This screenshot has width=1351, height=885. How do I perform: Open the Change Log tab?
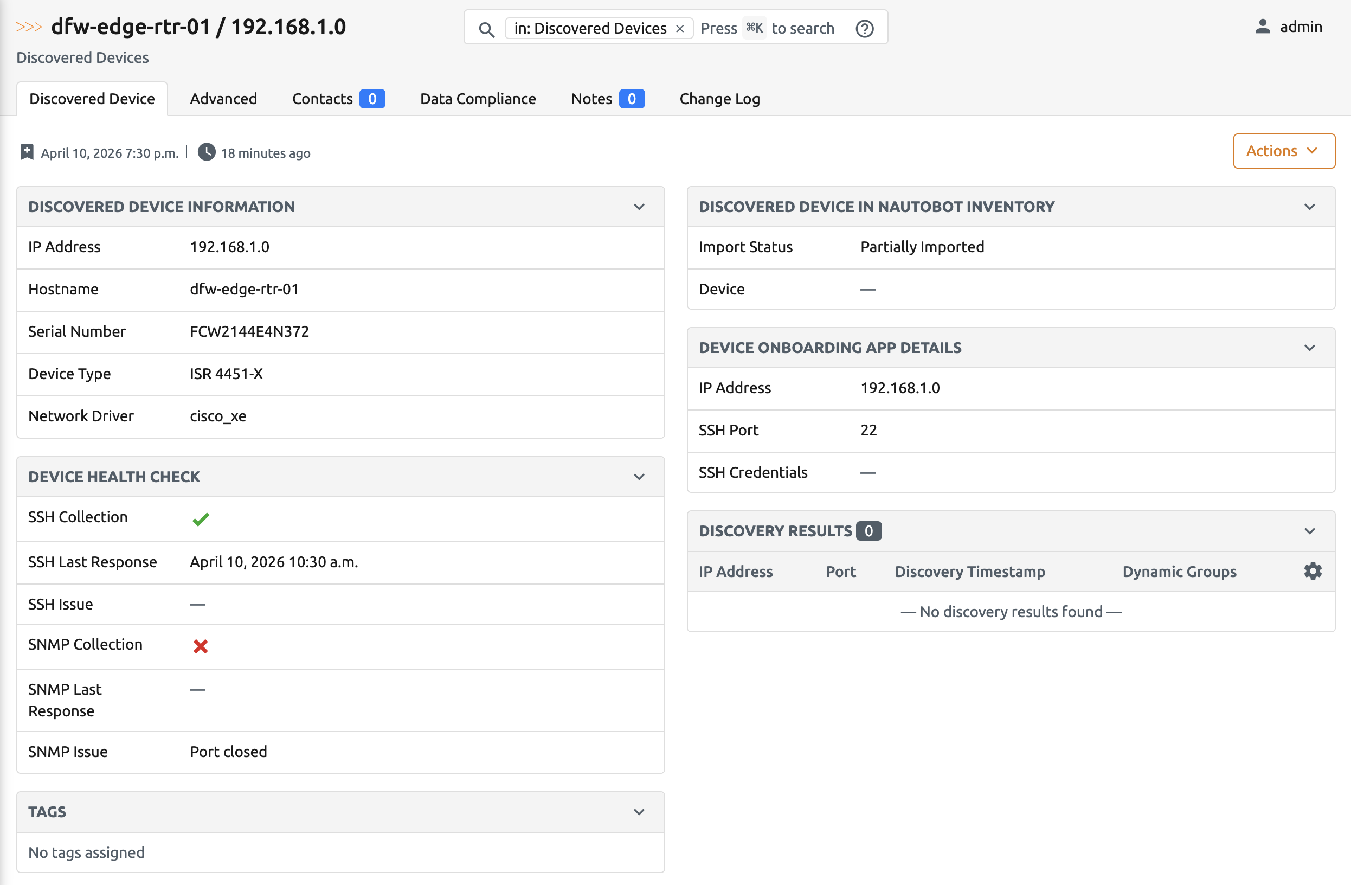point(719,99)
